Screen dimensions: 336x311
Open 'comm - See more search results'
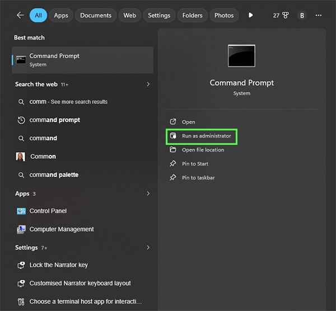pyautogui.click(x=82, y=102)
